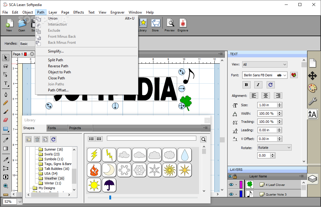The width and height of the screenshot is (321, 207).
Task: Select the Zoom tool in toolbox
Action: coord(6,186)
